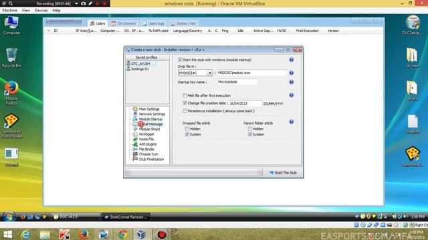Click the recording camera snapshot icon
The height and width of the screenshot is (240, 428).
[83, 3]
